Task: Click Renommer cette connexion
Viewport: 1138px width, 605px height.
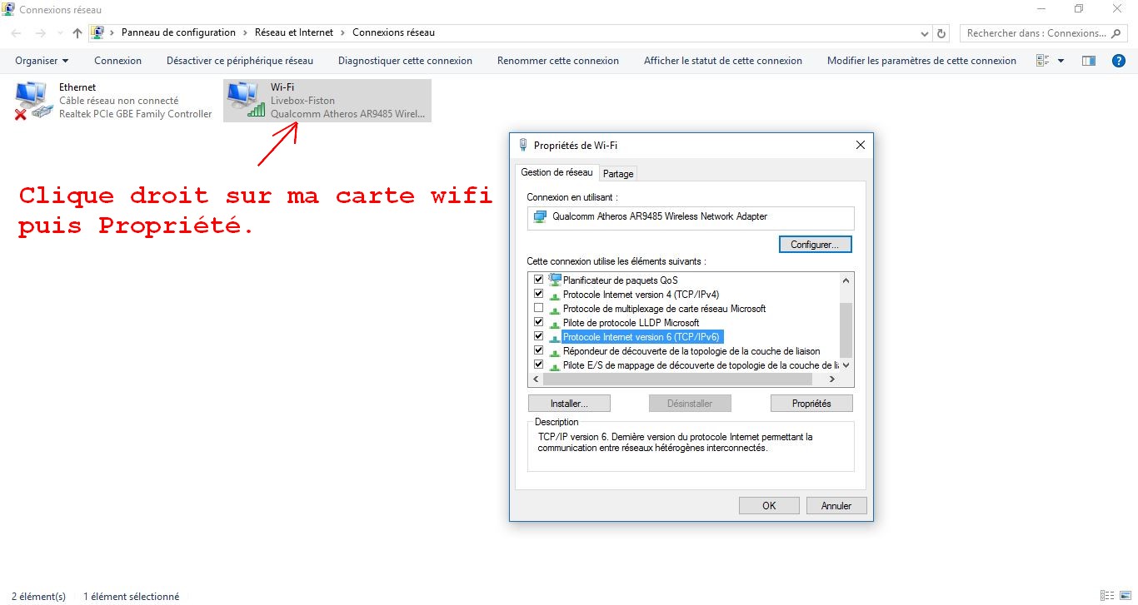Action: pos(558,61)
